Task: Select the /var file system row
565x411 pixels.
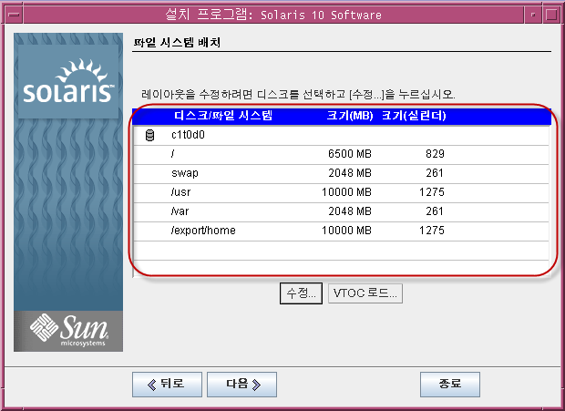Action: click(x=341, y=211)
